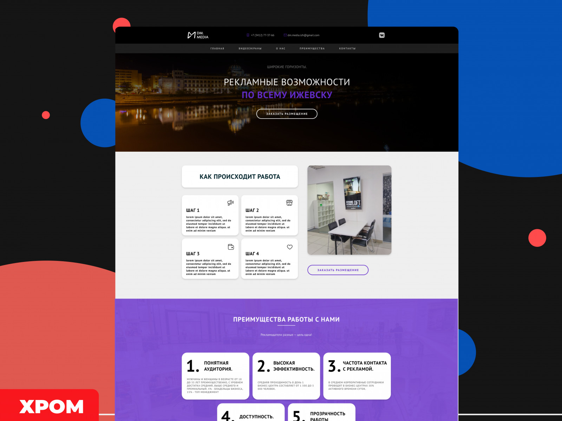Click the ДОСТУПНОСТЬ. card title
Viewport: 562px width, 421px height.
pos(256,417)
